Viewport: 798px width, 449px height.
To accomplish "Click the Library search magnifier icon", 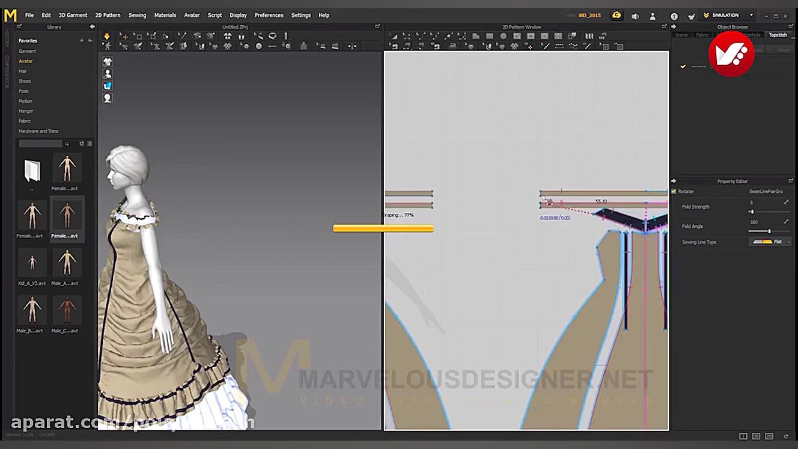I will click(x=67, y=144).
